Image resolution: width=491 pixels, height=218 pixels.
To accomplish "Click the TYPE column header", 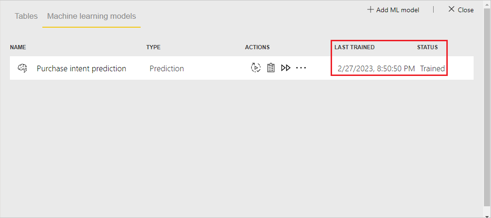I will tap(153, 47).
